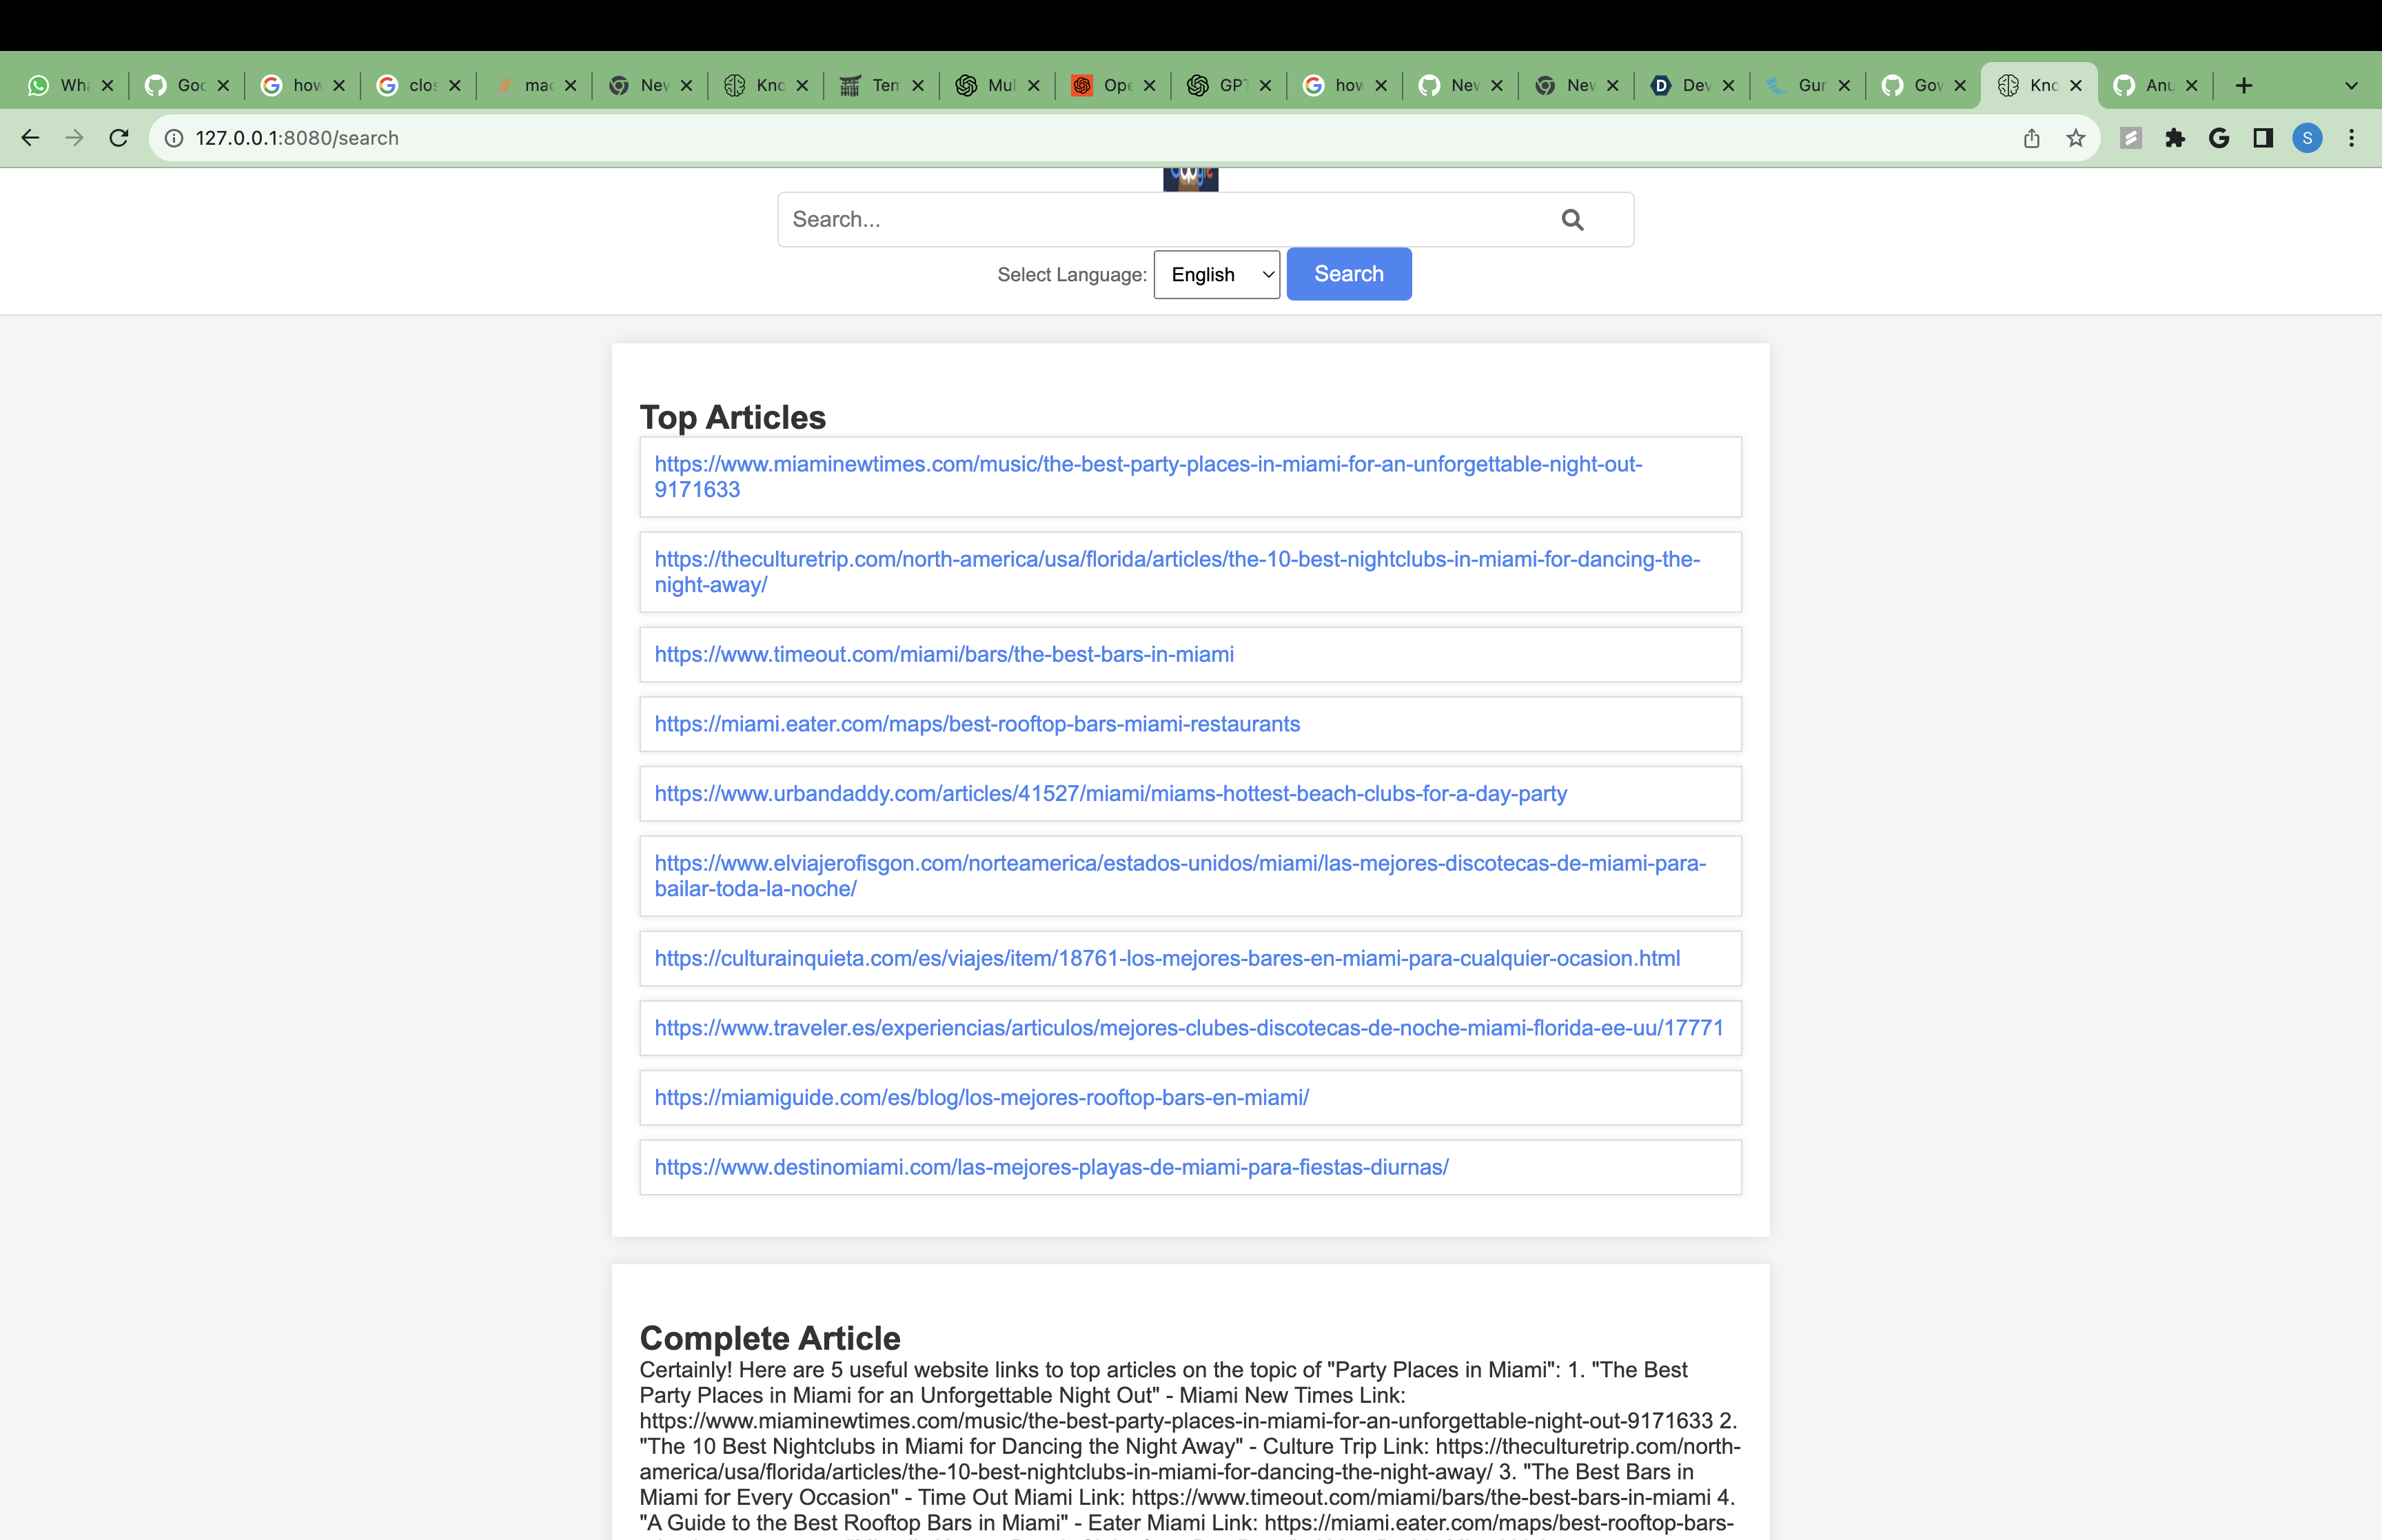The height and width of the screenshot is (1540, 2382).
Task: Bookmark this page with star icon
Action: pyautogui.click(x=2075, y=138)
